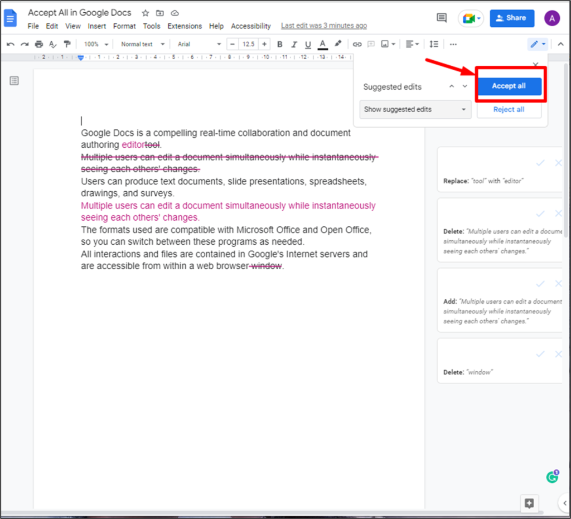Click the Share button

tap(512, 18)
